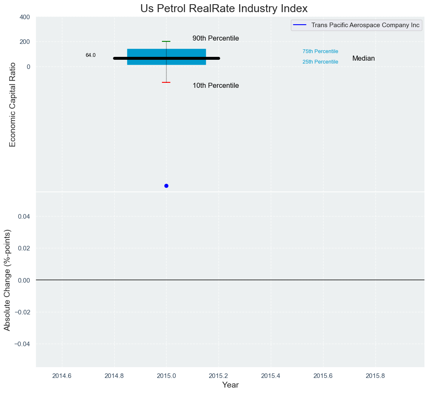This screenshot has width=429, height=393.
Task: Click the red 10th percentile whisker cap
Action: 166,82
